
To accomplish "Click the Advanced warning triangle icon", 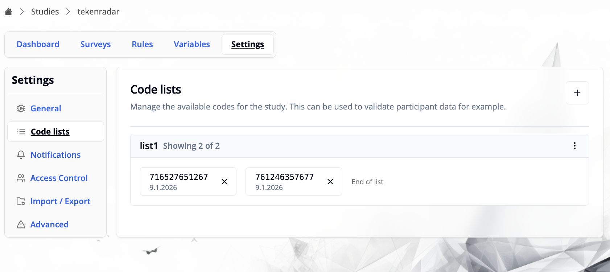I will click(21, 224).
